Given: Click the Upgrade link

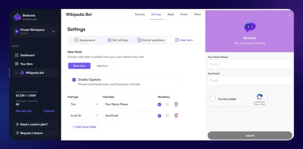Looking at the screenshot, I should tap(49, 111).
